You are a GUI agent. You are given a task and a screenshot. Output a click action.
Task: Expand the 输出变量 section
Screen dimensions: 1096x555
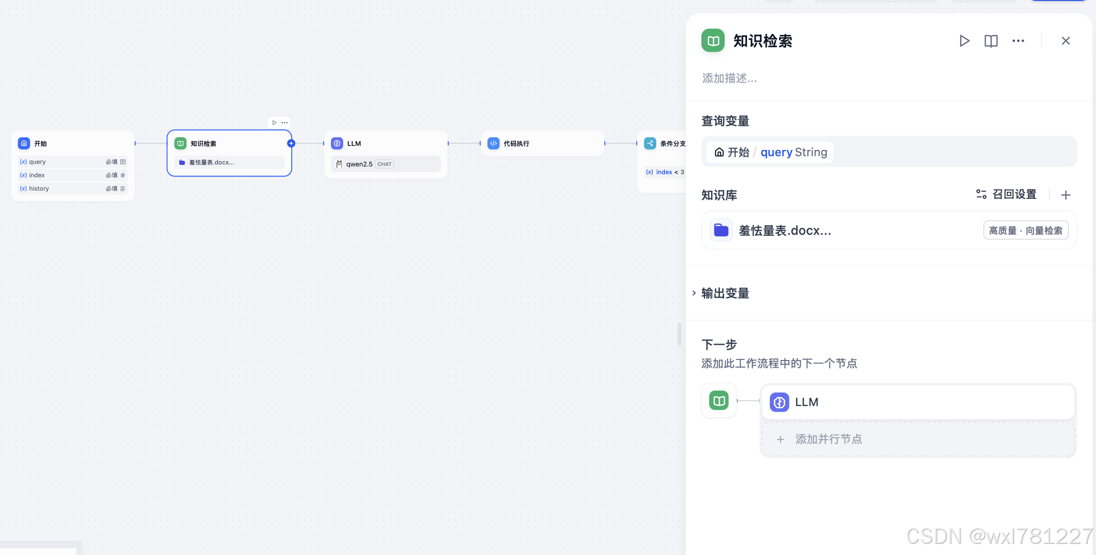tap(721, 293)
